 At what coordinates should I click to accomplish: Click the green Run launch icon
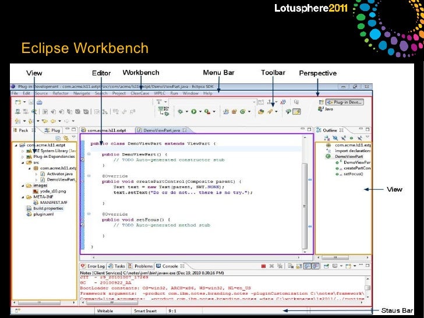(193, 111)
